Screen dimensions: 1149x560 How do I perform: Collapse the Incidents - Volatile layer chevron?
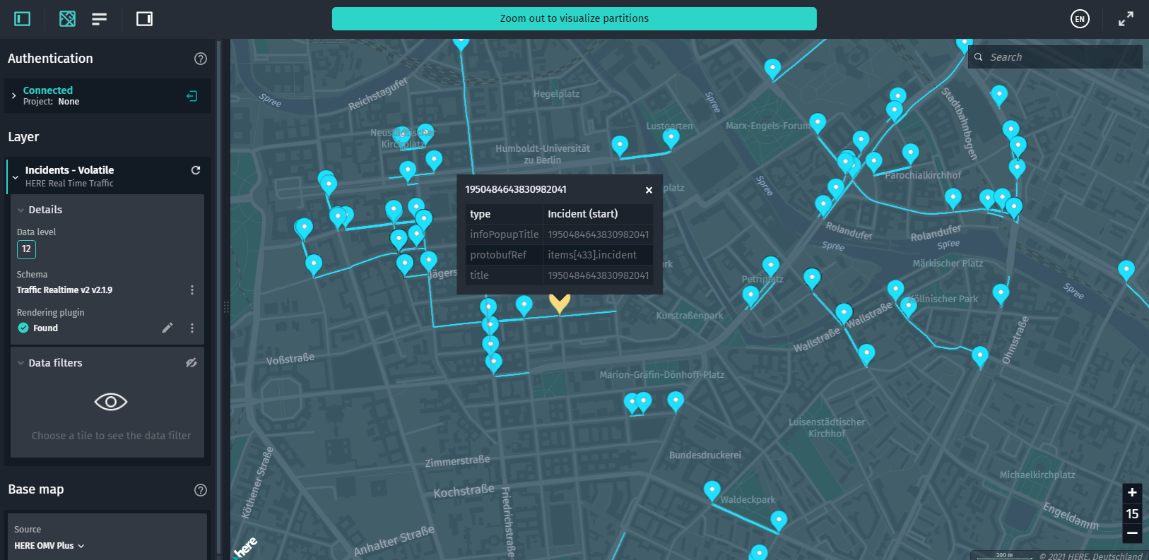tap(16, 177)
